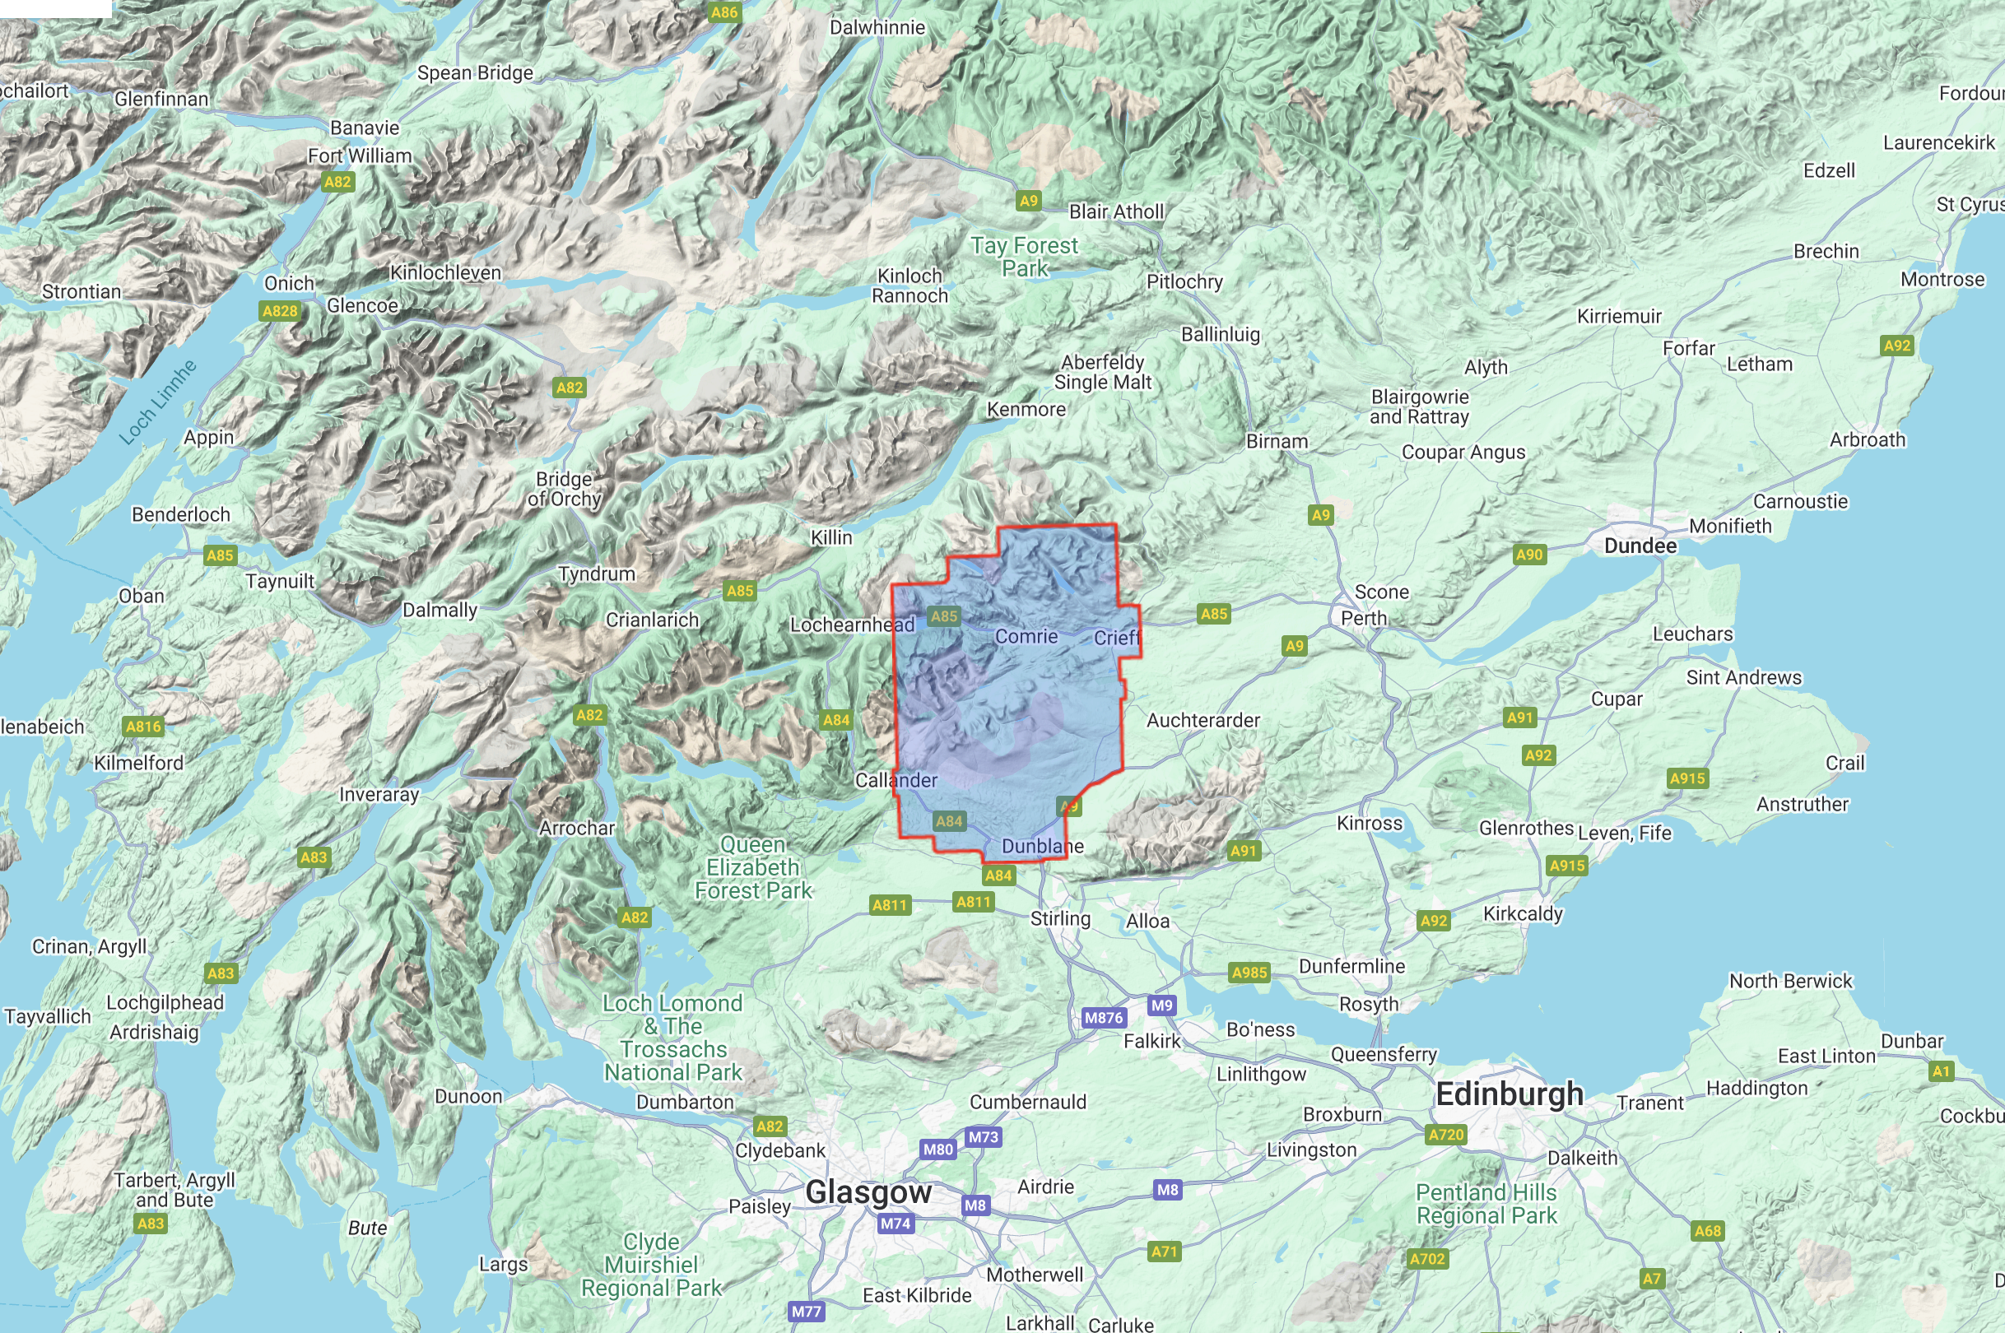Select the M876 motorway shield
Screen dimensions: 2005x1333
tap(1104, 1018)
